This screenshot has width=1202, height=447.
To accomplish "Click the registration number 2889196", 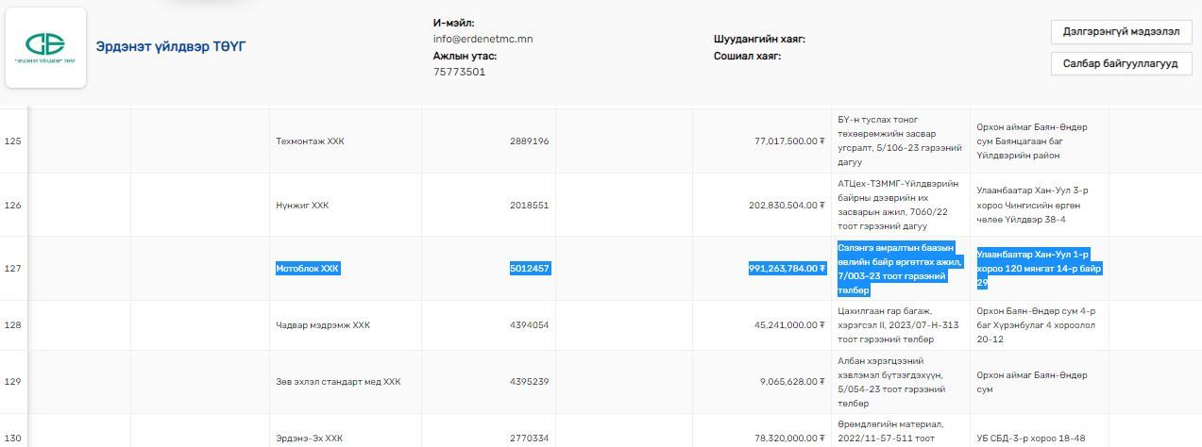I will 529,141.
